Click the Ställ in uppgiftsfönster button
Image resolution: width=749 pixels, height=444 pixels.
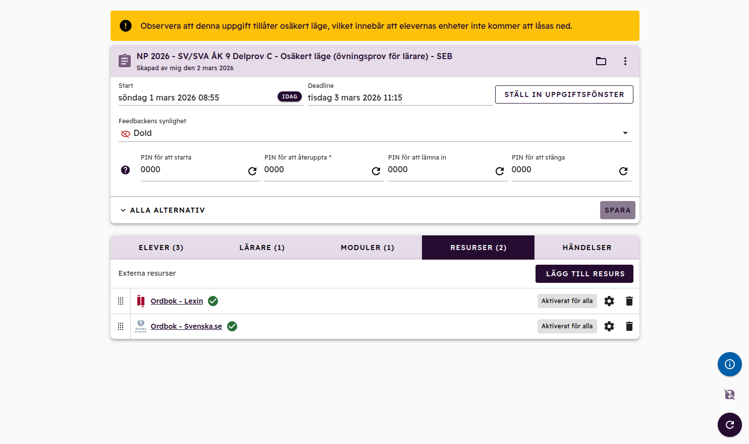(564, 94)
